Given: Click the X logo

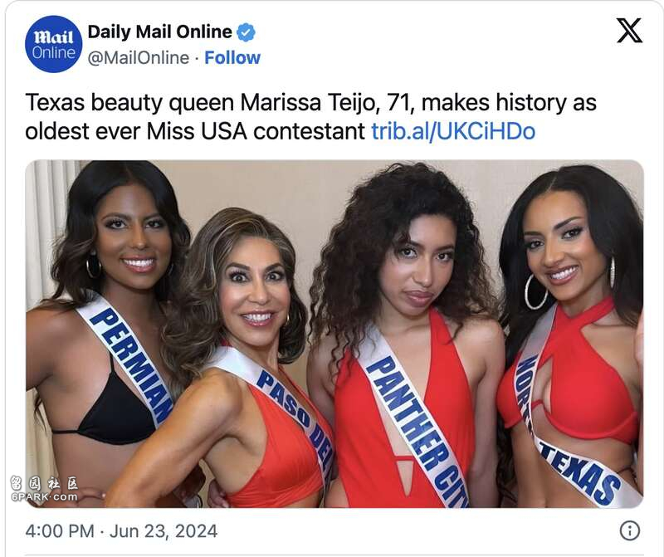Looking at the screenshot, I should coord(629,31).
